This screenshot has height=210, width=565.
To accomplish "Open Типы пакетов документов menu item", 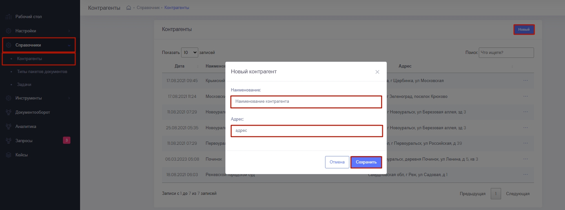I will tap(42, 72).
